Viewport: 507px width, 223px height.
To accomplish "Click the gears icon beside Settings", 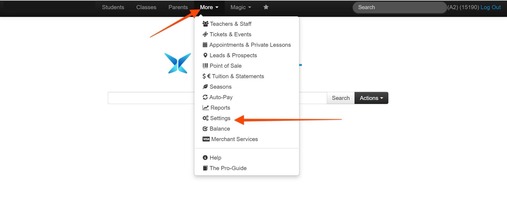I will pos(205,118).
